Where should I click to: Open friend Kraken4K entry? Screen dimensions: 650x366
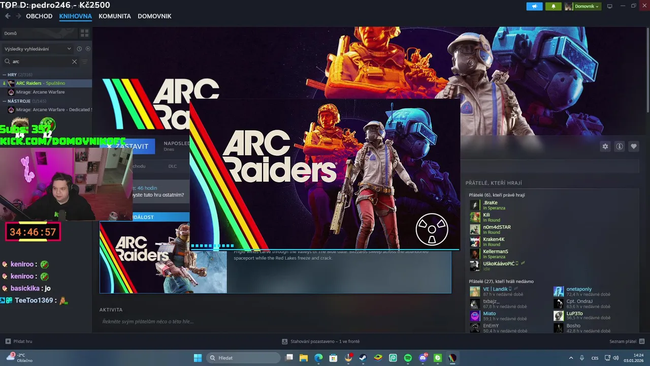click(x=494, y=241)
